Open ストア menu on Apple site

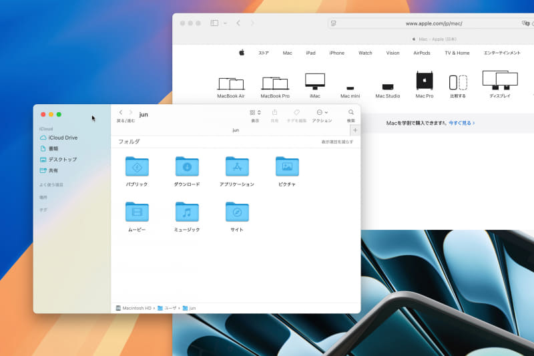click(264, 53)
